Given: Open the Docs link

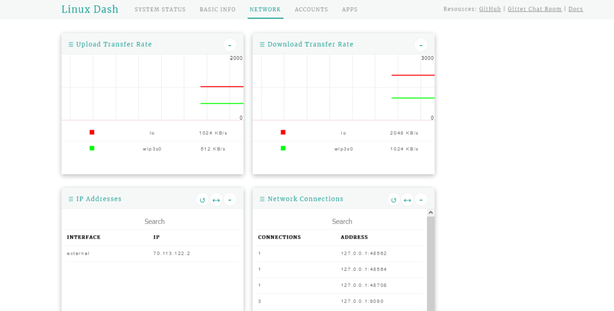Looking at the screenshot, I should pyautogui.click(x=576, y=9).
